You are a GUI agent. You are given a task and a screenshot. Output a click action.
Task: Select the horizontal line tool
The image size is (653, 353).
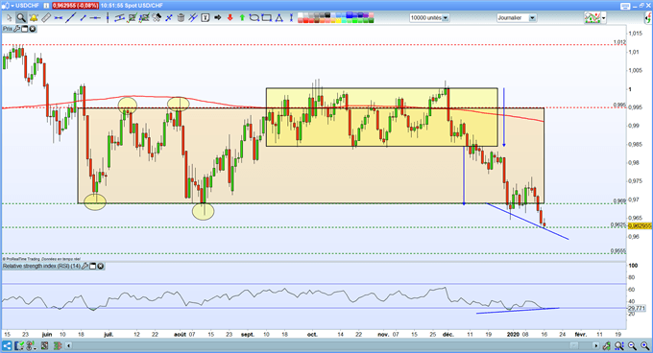click(x=95, y=18)
